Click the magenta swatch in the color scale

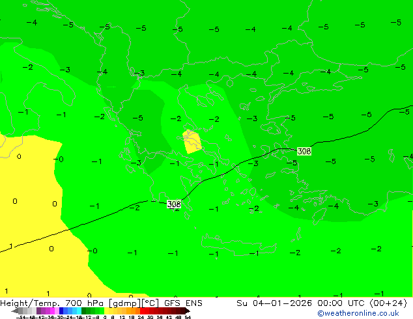52,311
